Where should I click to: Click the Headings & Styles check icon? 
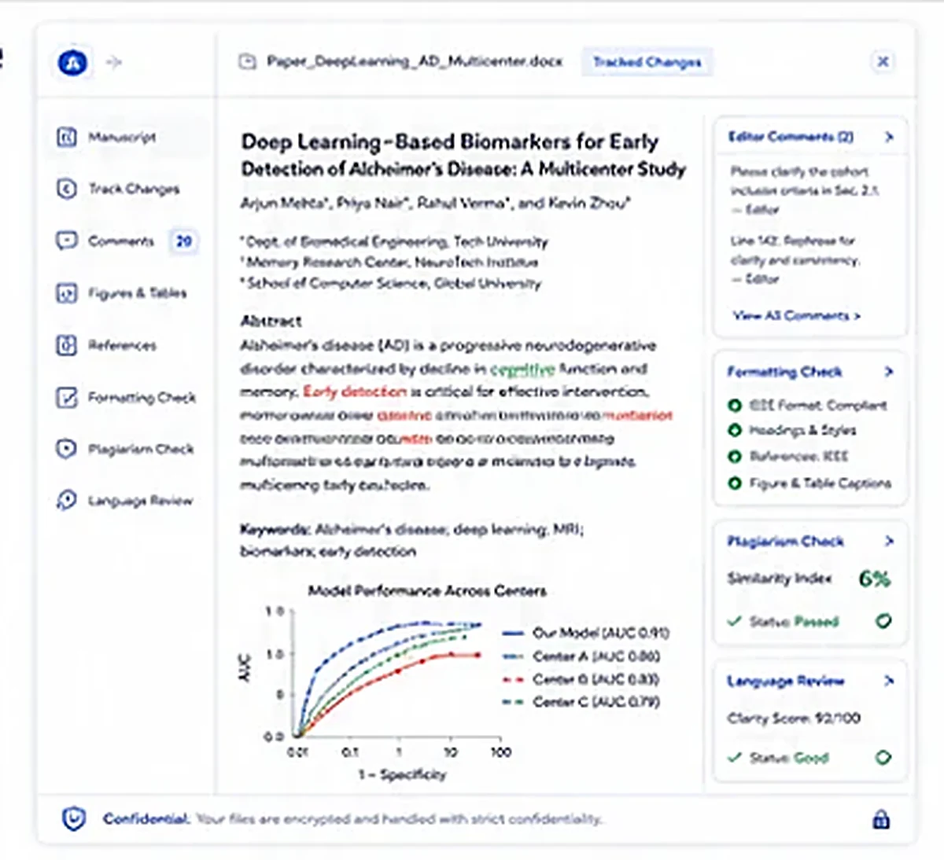pos(735,430)
